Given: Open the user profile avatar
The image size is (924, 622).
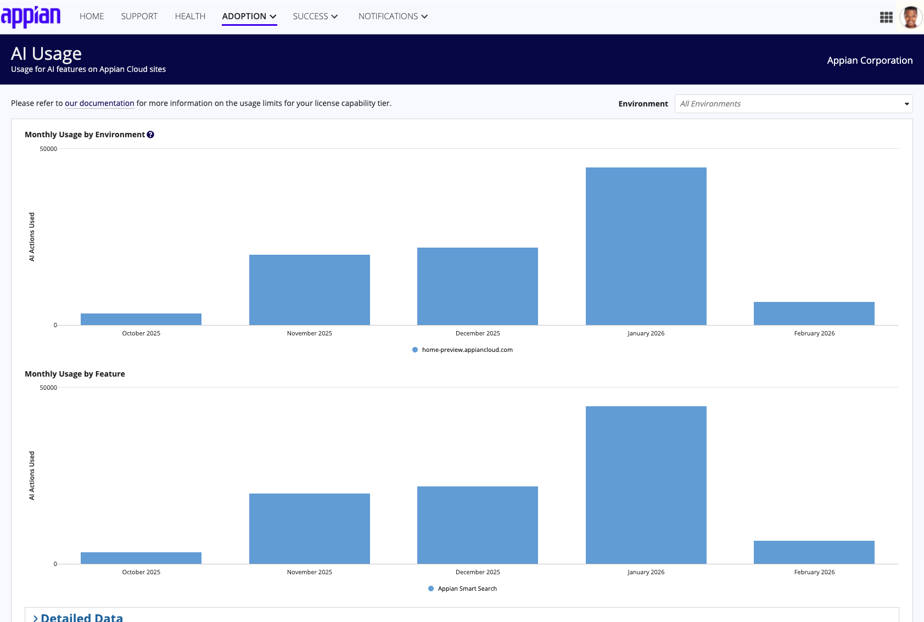Looking at the screenshot, I should (911, 17).
